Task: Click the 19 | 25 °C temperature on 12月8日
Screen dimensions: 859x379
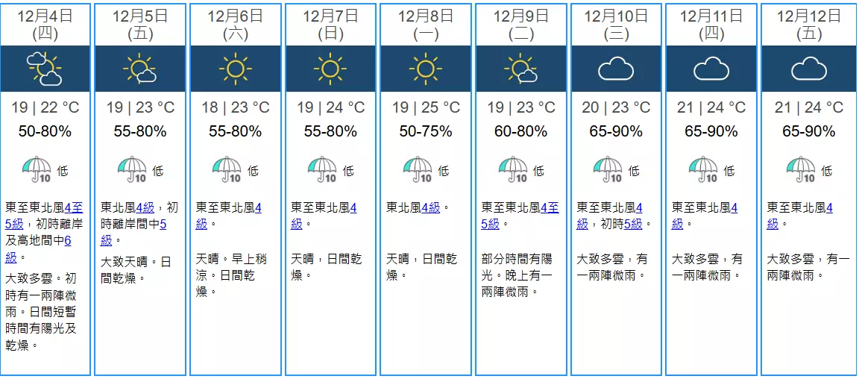Action: 426,107
